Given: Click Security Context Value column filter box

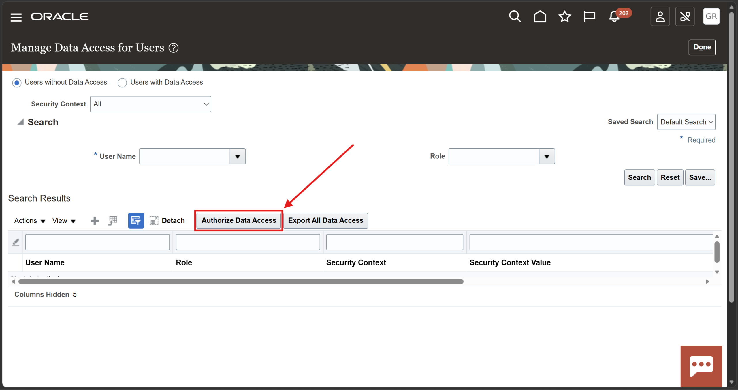Looking at the screenshot, I should [591, 242].
